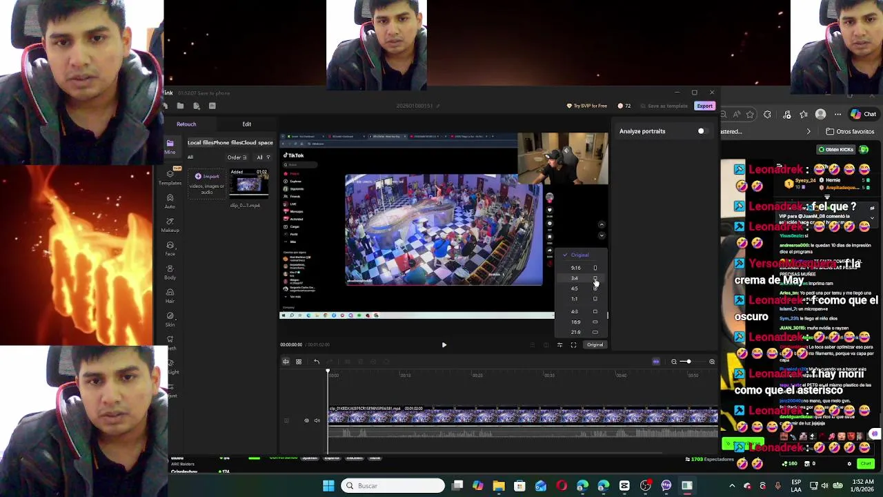The height and width of the screenshot is (497, 883).
Task: Open the Mine media section
Action: pyautogui.click(x=170, y=146)
